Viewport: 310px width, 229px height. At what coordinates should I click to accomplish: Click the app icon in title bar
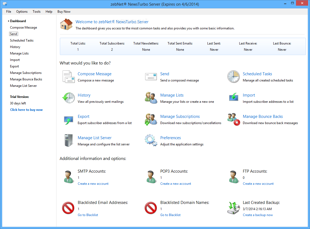(5, 4)
